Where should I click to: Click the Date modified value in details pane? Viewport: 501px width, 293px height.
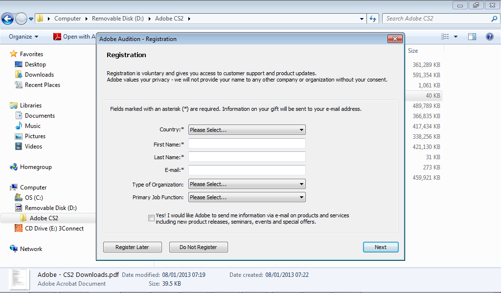coord(184,275)
